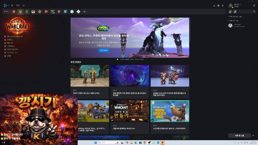Click the blue button in banner

[104, 50]
